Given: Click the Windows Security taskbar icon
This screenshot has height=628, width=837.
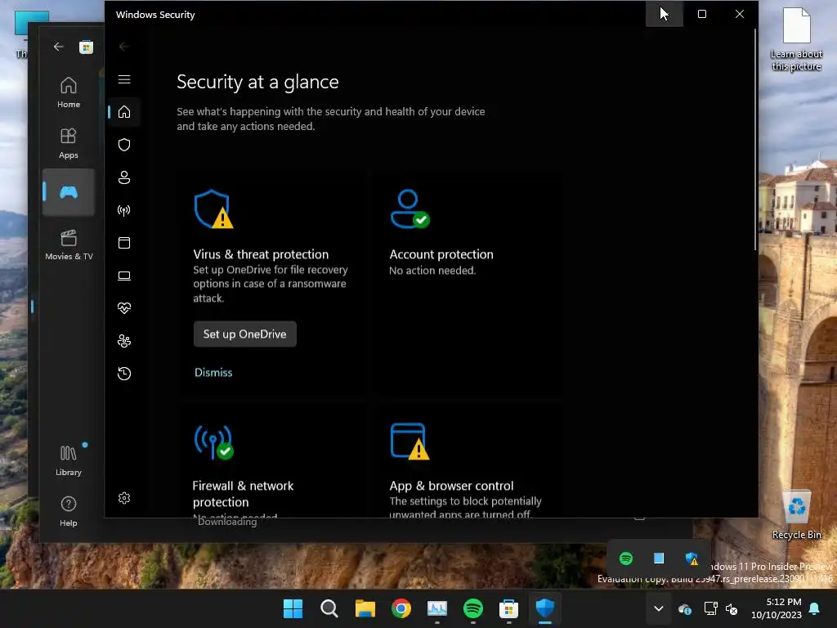Looking at the screenshot, I should pyautogui.click(x=545, y=608).
